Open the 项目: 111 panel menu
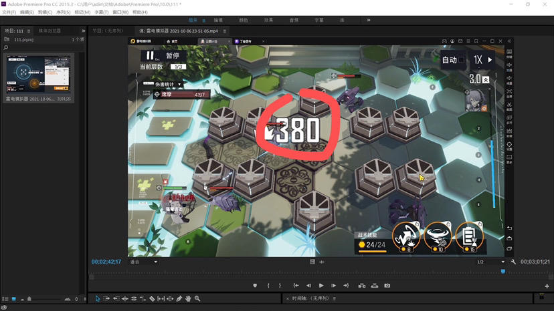The image size is (554, 311). (29, 31)
